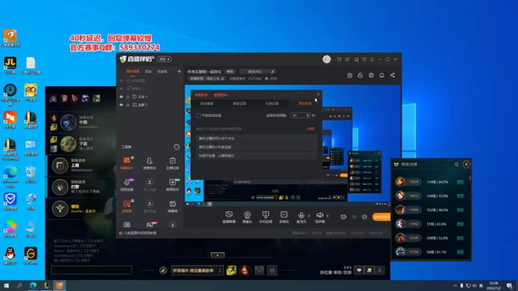Click the orange start streaming button
The width and height of the screenshot is (518, 291).
[x=381, y=217]
